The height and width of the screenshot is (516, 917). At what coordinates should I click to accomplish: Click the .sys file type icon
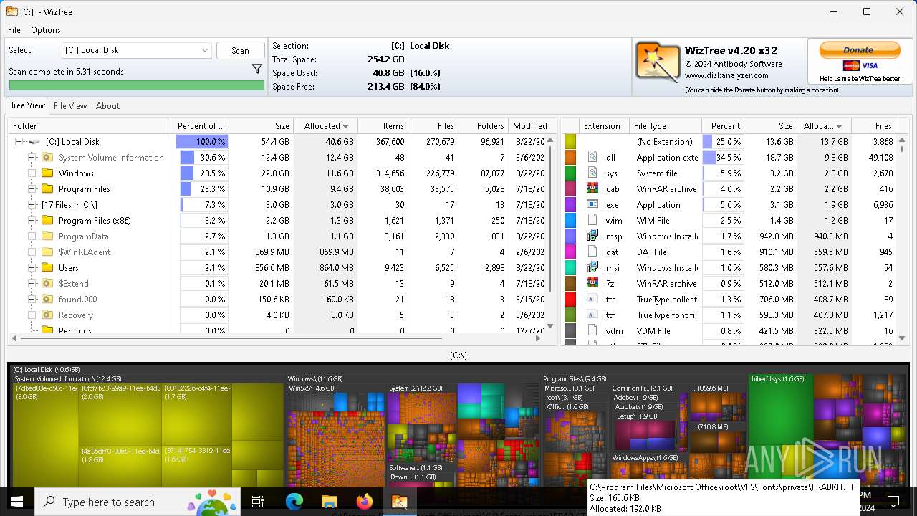tap(592, 173)
